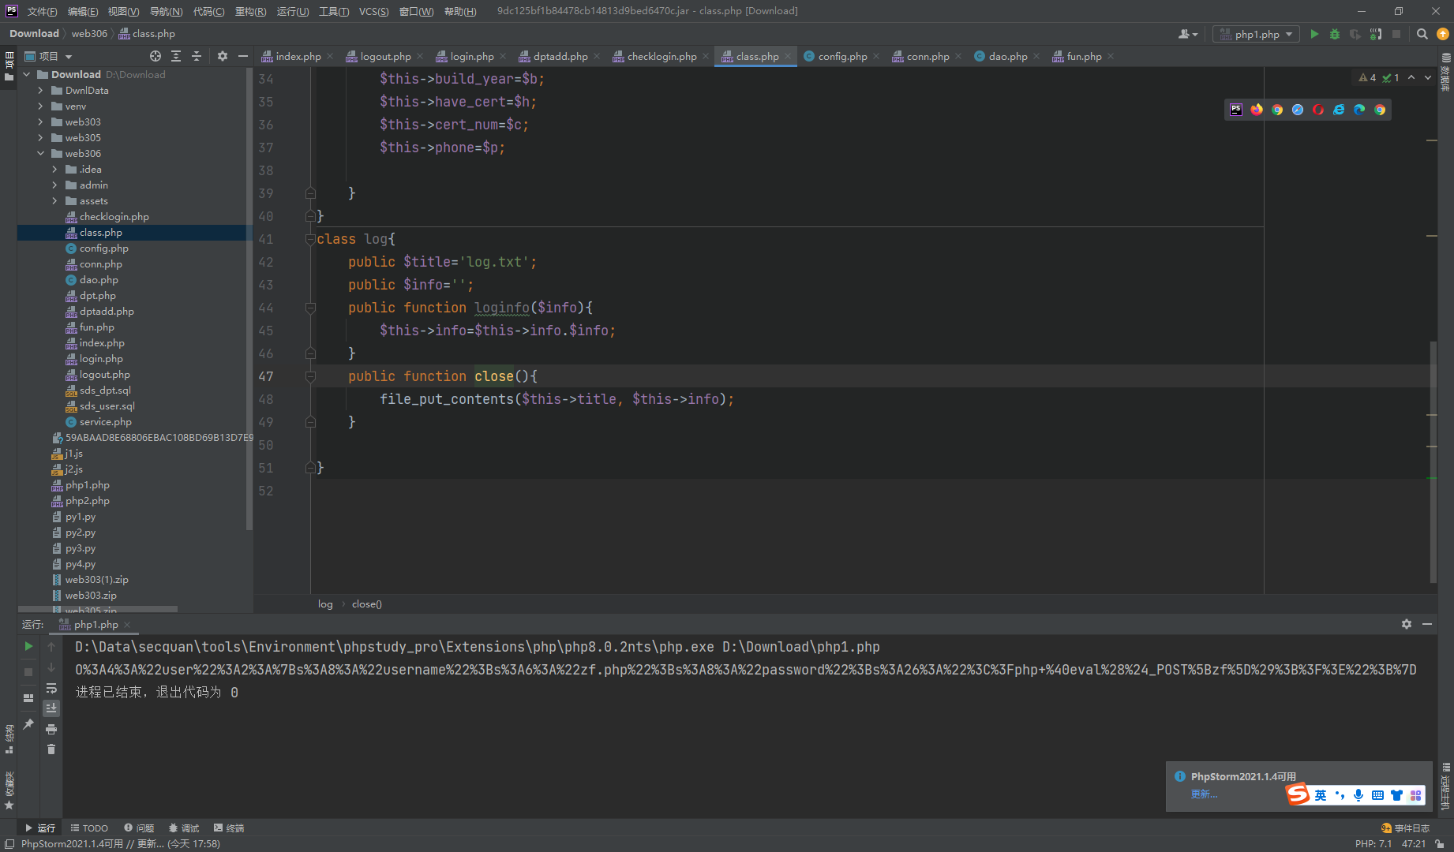
Task: Click the 4 warnings inspection indicator
Action: point(1368,77)
